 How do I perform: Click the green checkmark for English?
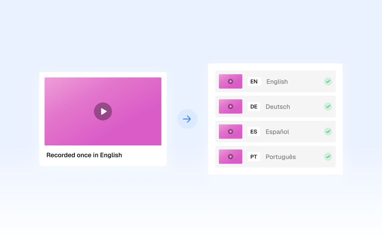coord(328,81)
